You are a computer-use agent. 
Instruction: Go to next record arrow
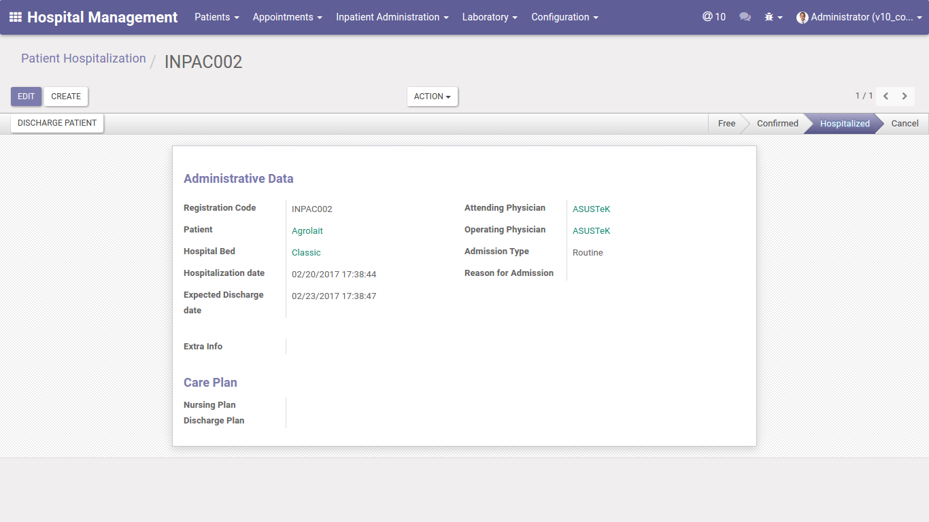tap(905, 97)
